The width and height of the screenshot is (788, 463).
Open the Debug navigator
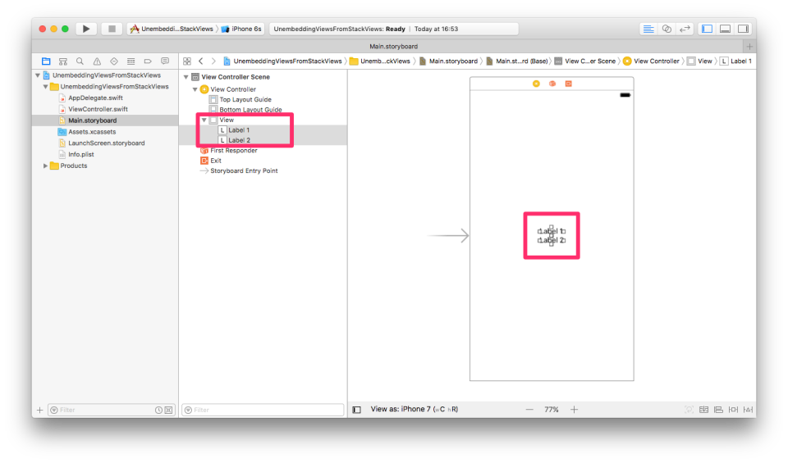pyautogui.click(x=131, y=61)
